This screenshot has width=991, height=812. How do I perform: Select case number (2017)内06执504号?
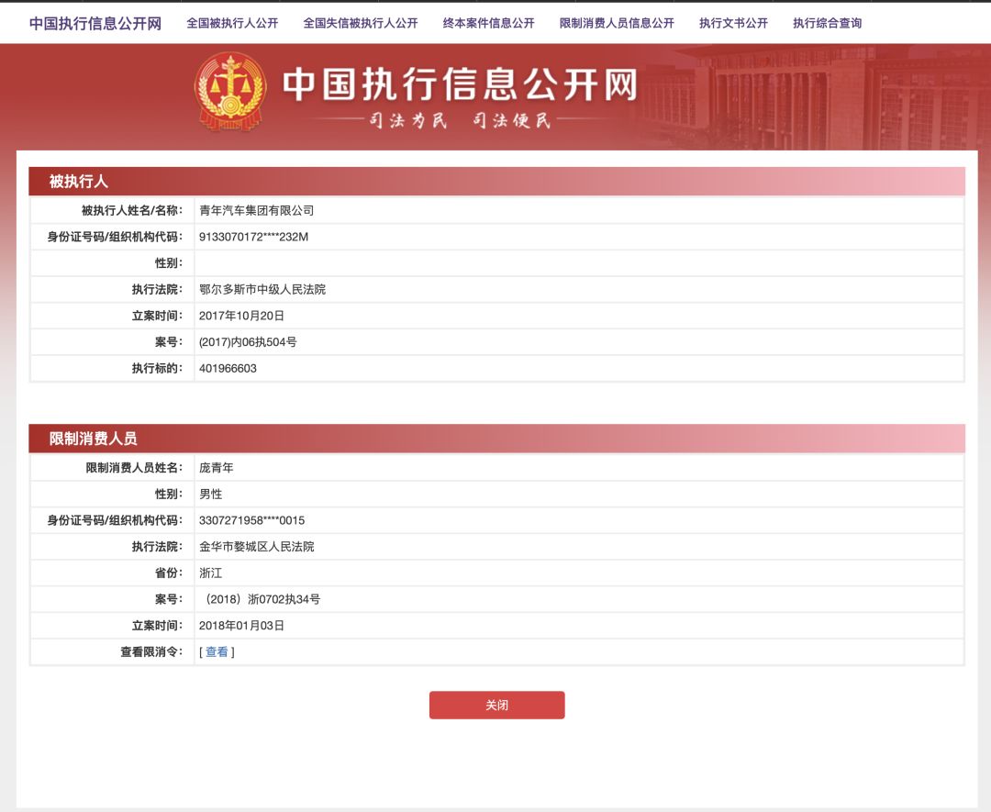(248, 342)
